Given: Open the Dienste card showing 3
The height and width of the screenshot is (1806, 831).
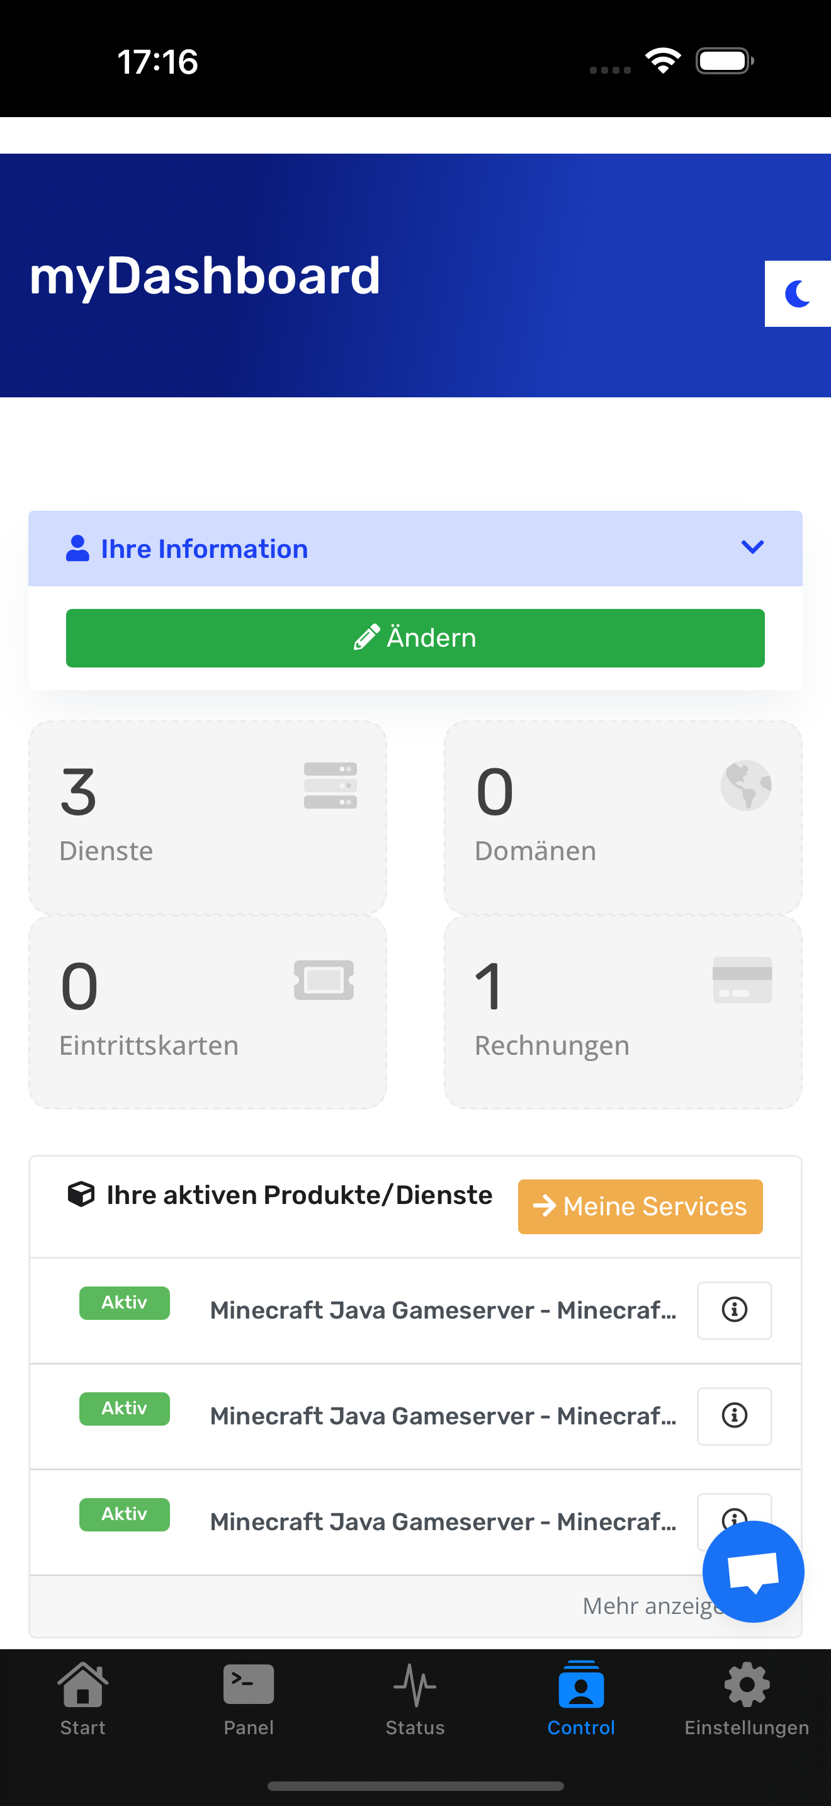Looking at the screenshot, I should (x=207, y=817).
